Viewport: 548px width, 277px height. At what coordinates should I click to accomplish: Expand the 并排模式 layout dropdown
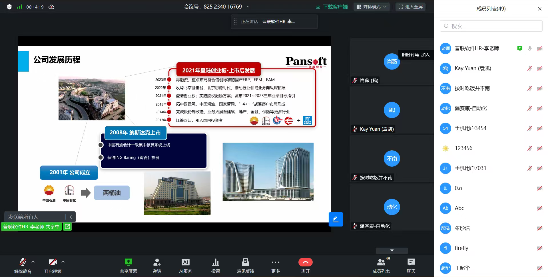(372, 7)
